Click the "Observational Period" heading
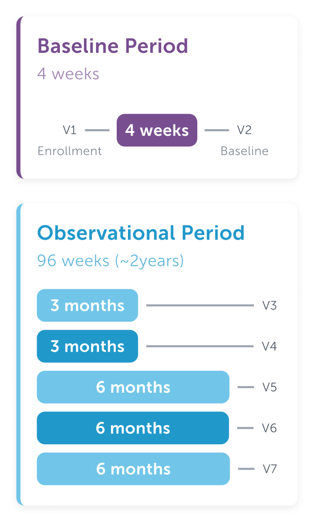Image resolution: width=314 pixels, height=522 pixels. point(141,233)
